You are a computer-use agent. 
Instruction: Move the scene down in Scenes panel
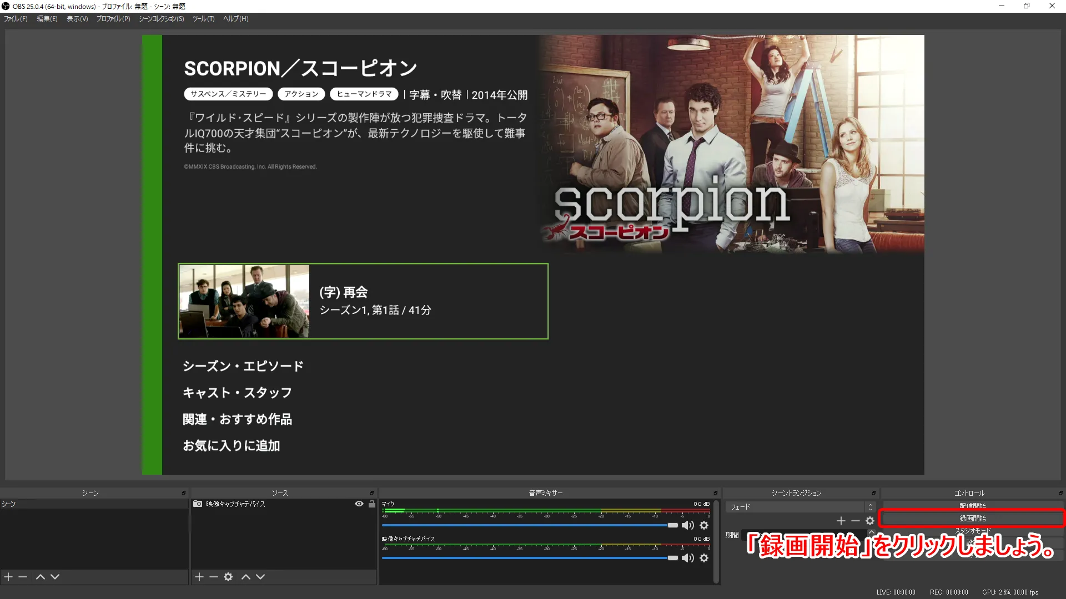[x=55, y=577]
